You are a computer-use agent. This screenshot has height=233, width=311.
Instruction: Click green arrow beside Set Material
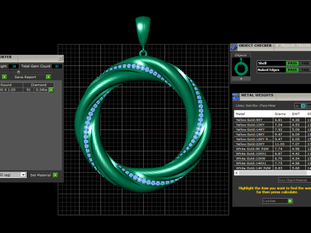tap(56, 175)
